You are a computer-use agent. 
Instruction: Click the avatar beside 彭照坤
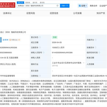pos(1,40)
